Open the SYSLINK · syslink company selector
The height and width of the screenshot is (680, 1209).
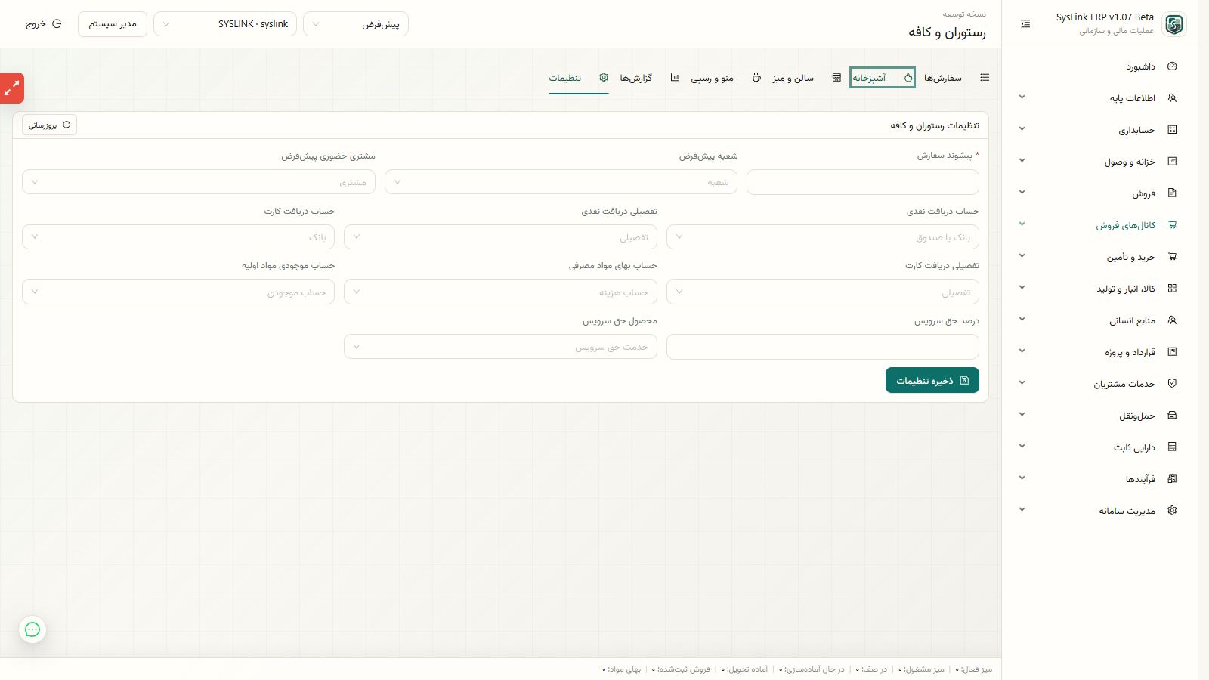[225, 24]
